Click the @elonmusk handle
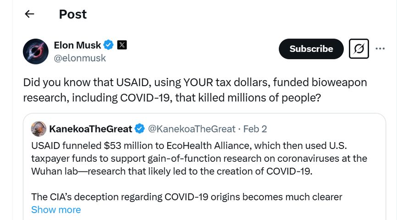Image resolution: width=397 pixels, height=220 pixels. 80,58
